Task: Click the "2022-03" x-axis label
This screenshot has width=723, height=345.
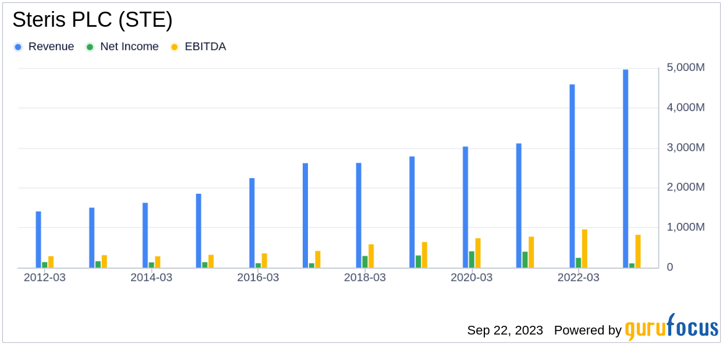Action: pyautogui.click(x=579, y=278)
